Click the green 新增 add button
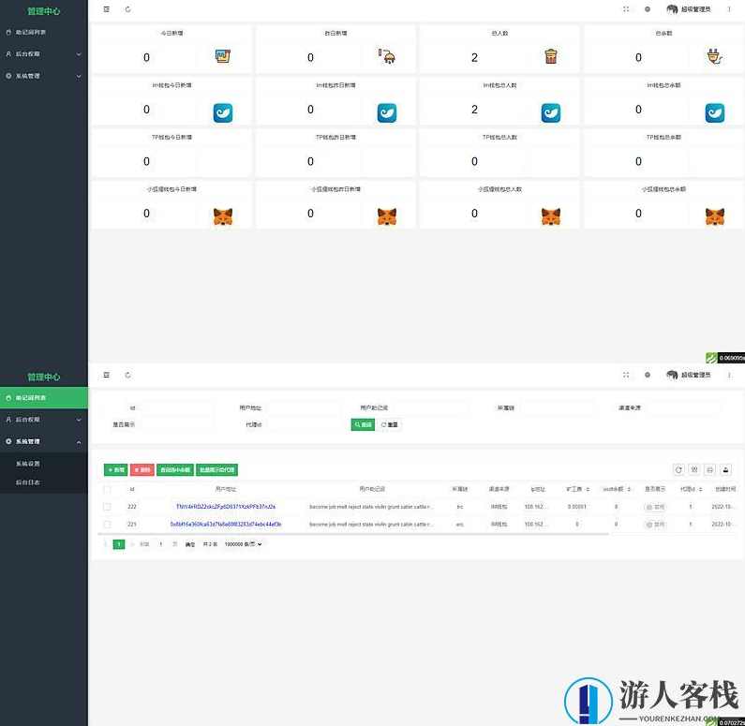This screenshot has height=726, width=745. pos(115,469)
